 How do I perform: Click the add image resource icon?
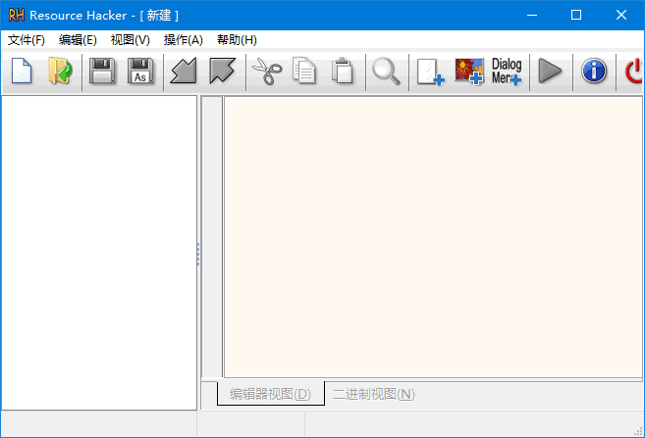[468, 72]
